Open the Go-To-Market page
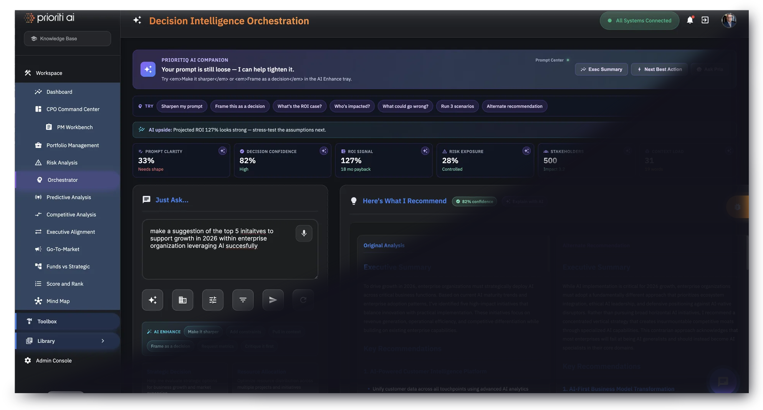Viewport: 763px width, 410px height. [x=68, y=249]
